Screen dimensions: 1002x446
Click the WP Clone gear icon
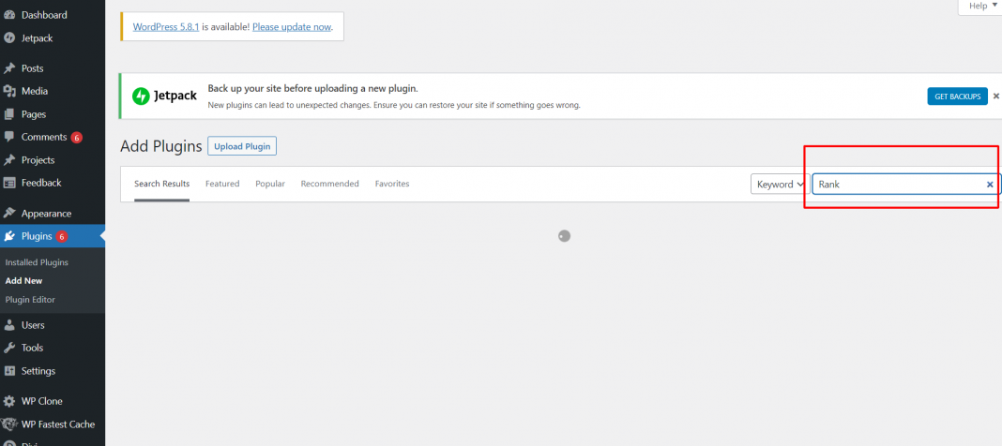(9, 401)
